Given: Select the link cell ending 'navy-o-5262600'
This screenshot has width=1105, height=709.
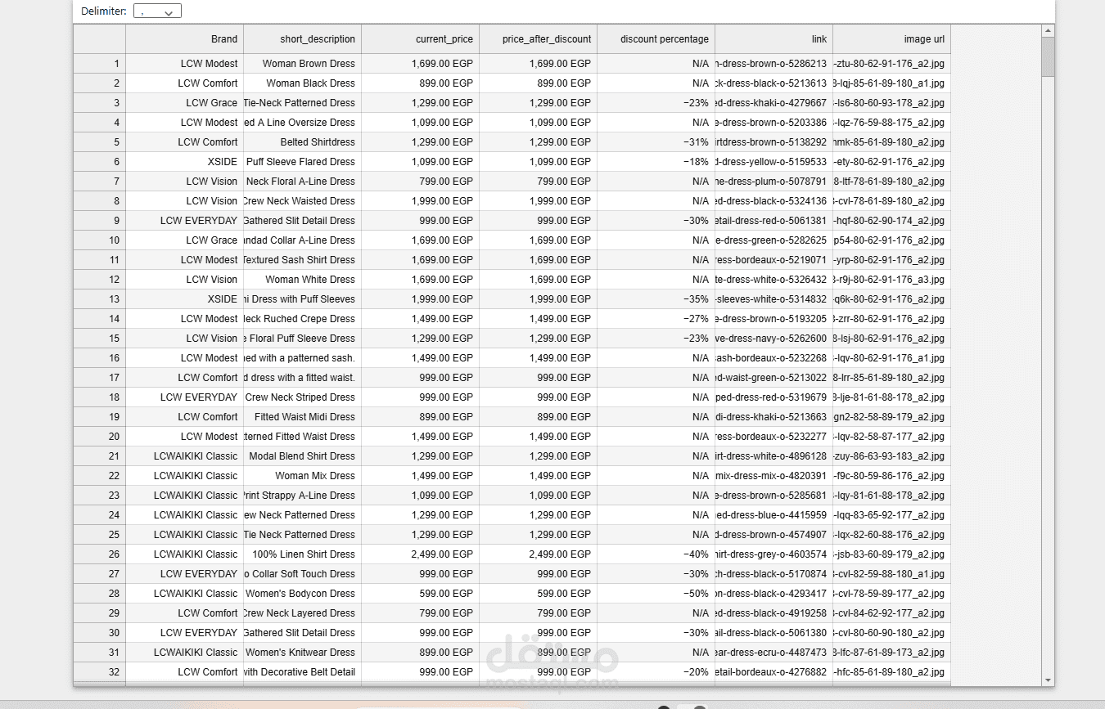Looking at the screenshot, I should (773, 339).
